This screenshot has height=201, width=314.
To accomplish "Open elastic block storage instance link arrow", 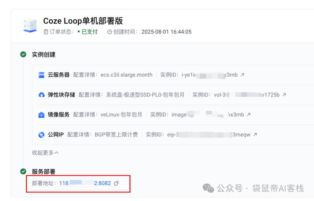I will 284,95.
